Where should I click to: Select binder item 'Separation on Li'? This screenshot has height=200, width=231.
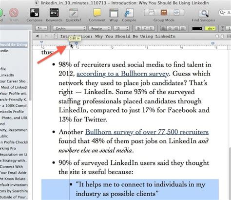(x=14, y=154)
